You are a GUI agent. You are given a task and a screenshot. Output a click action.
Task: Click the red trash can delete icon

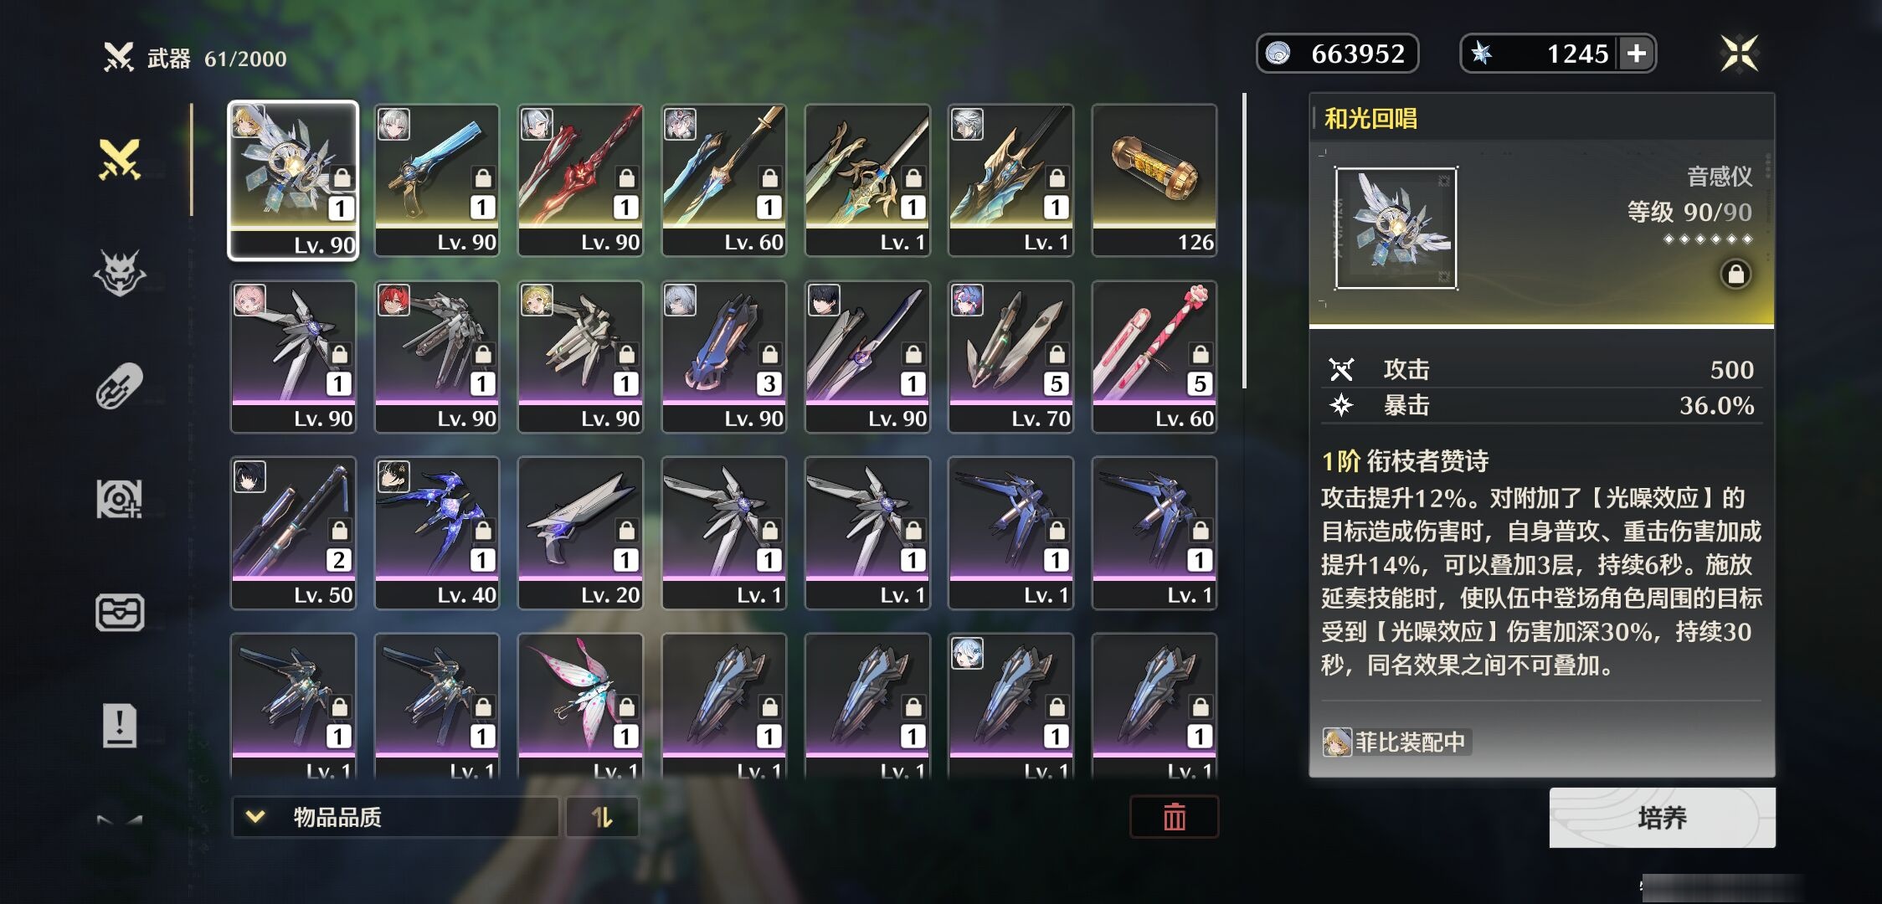pyautogui.click(x=1174, y=817)
